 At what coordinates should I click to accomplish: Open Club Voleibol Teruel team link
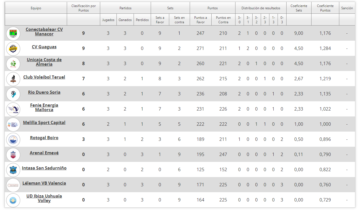pyautogui.click(x=44, y=77)
